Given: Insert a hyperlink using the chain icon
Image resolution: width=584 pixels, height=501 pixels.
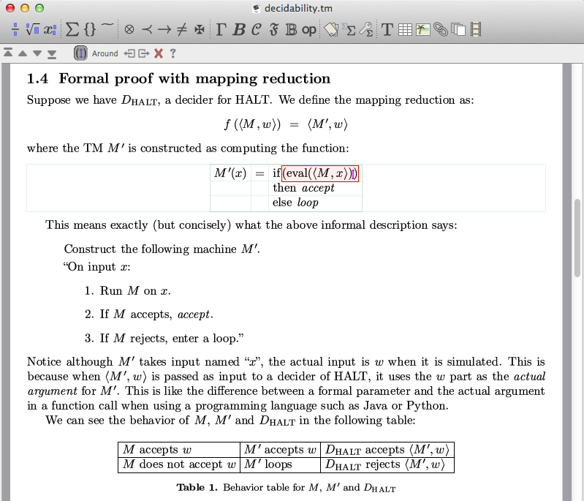Looking at the screenshot, I should [x=441, y=30].
